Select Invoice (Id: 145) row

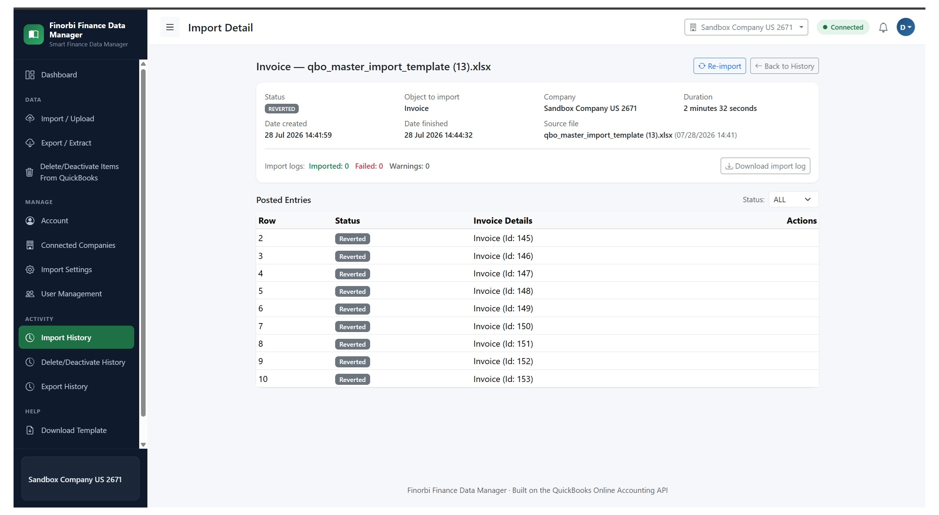point(537,238)
